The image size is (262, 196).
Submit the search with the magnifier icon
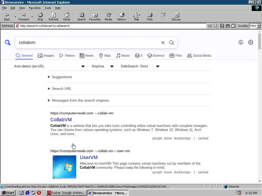click(x=172, y=43)
